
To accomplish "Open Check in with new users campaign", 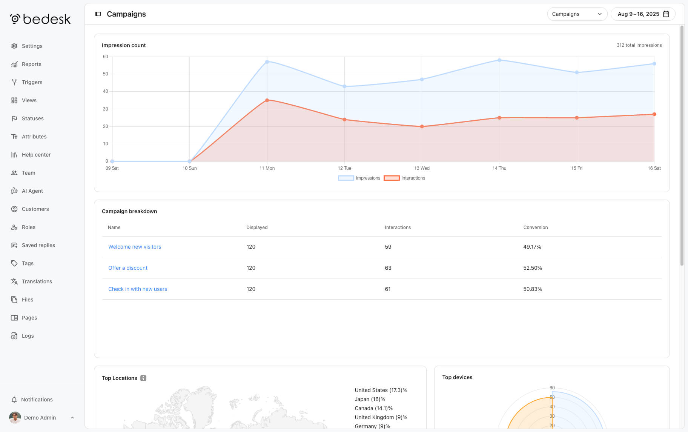I will point(138,289).
